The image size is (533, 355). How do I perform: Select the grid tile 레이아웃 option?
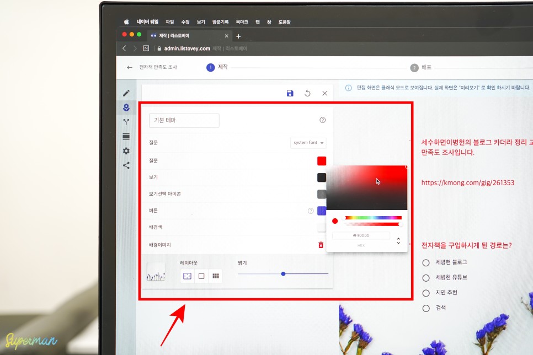click(x=216, y=276)
